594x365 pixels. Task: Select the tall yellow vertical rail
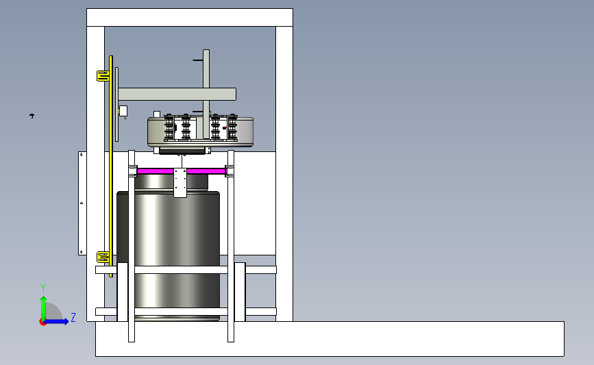pyautogui.click(x=111, y=166)
